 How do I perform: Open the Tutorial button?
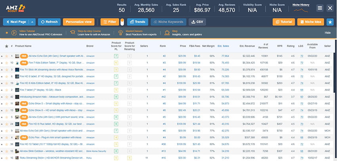pyautogui.click(x=284, y=22)
